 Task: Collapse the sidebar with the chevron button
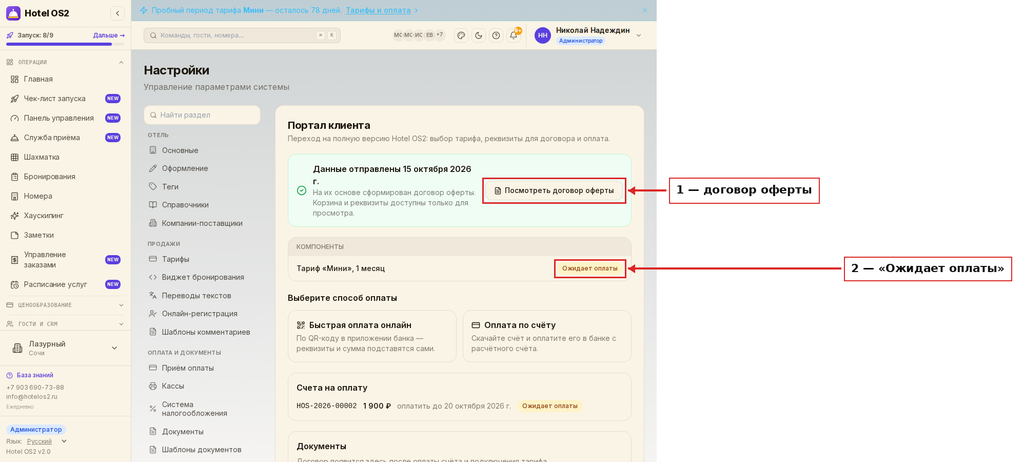tap(117, 13)
